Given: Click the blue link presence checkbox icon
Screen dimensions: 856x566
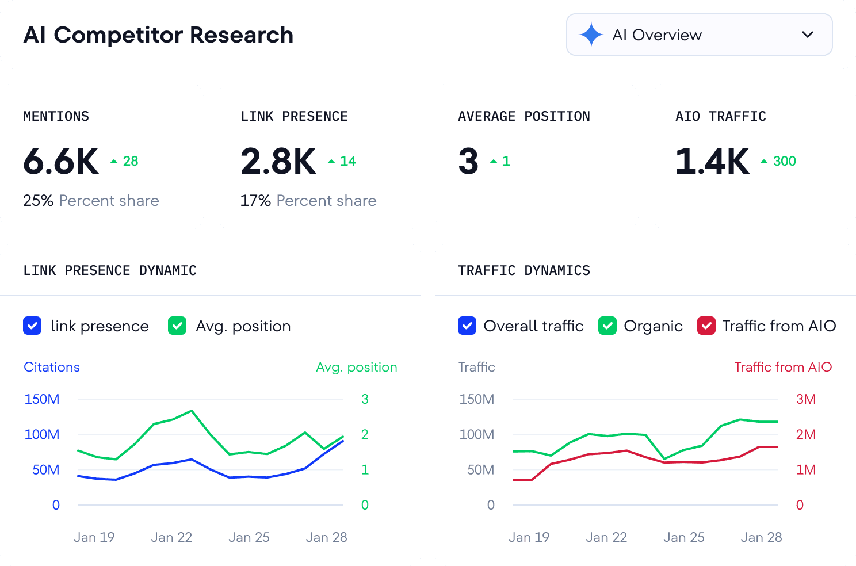Looking at the screenshot, I should 32,326.
